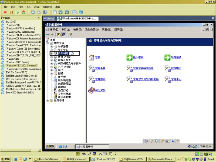Open the 匯入檔案 link
Viewport: 216px width, 162px height.
click(138, 58)
